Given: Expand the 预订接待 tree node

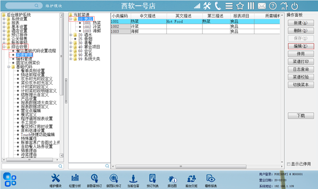Looking at the screenshot, I should point(4,35).
